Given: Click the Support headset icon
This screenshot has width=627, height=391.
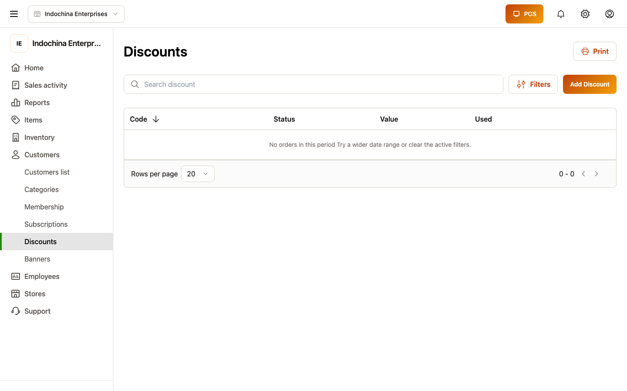Looking at the screenshot, I should click(x=16, y=311).
